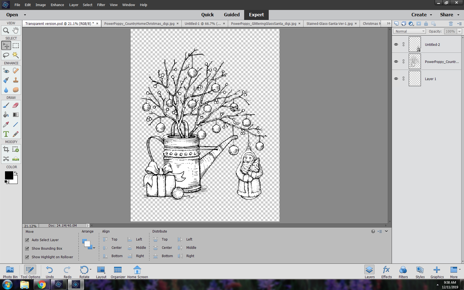This screenshot has width=464, height=290.
Task: Select the Rectangular Marquee tool
Action: 16,46
